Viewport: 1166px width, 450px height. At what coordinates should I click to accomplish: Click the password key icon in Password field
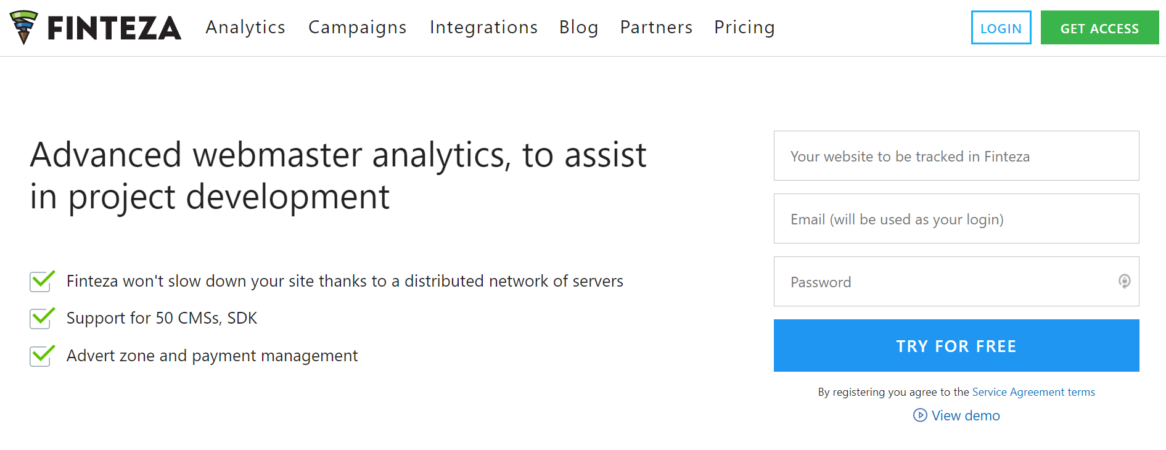click(x=1124, y=282)
